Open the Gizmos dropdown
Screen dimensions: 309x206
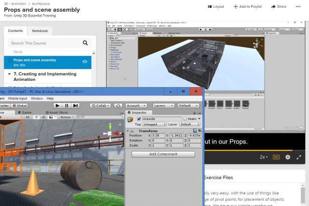(x=67, y=117)
